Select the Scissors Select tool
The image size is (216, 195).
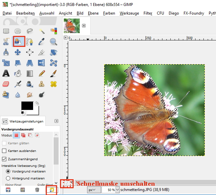point(6,41)
